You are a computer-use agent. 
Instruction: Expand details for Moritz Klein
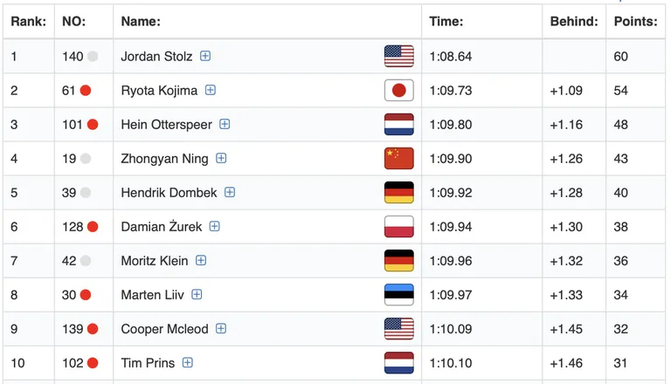201,260
